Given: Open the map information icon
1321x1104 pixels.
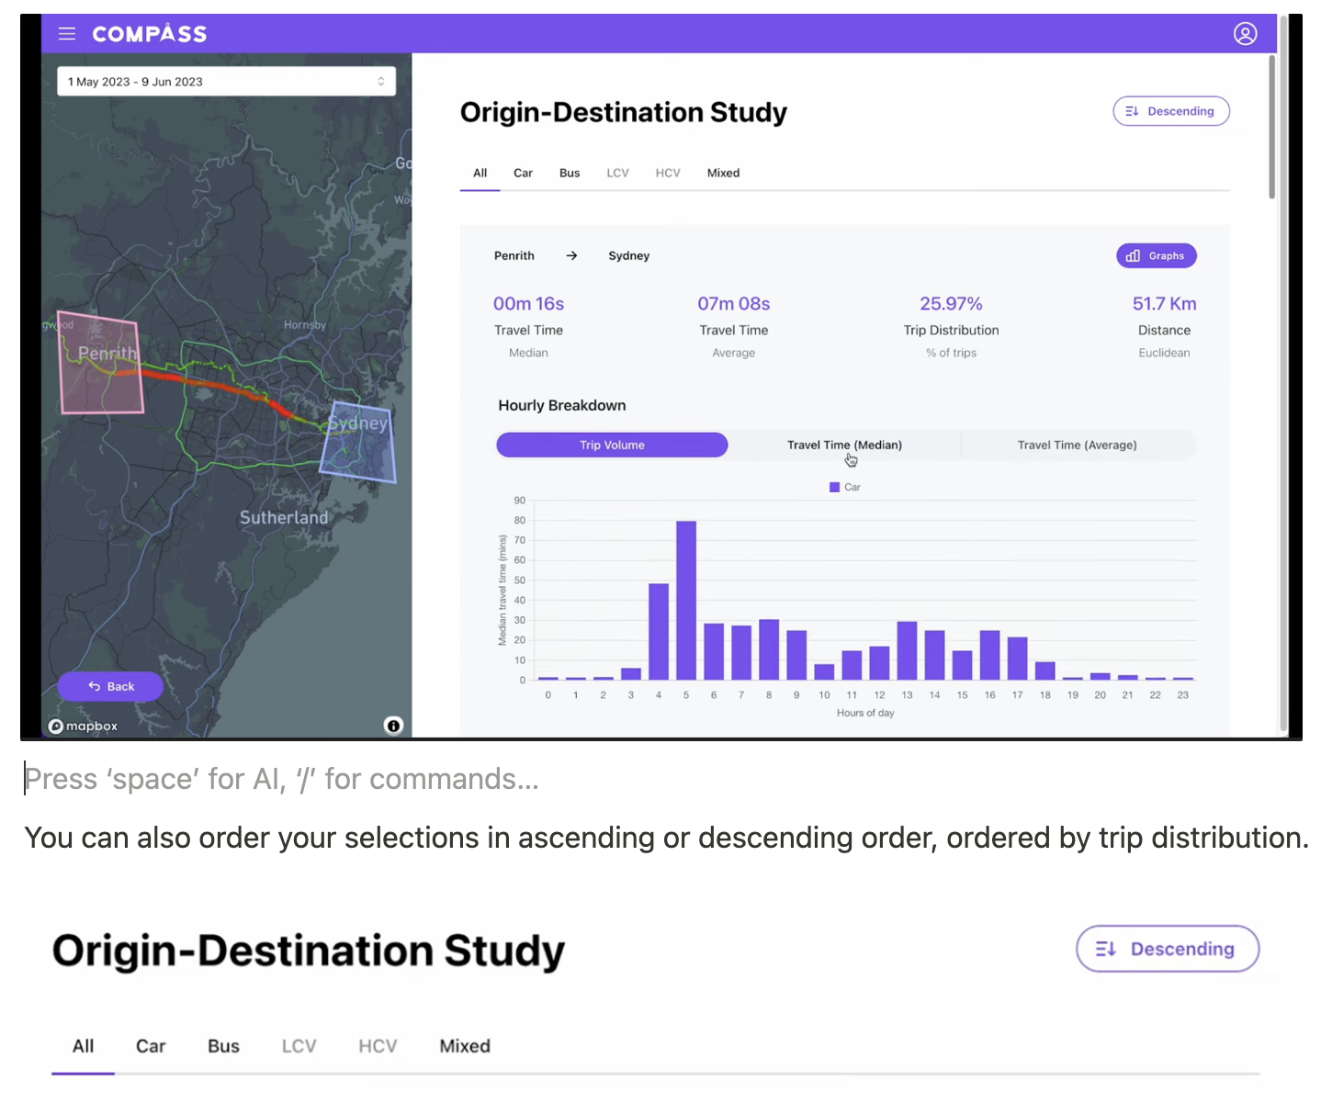Looking at the screenshot, I should [x=393, y=726].
